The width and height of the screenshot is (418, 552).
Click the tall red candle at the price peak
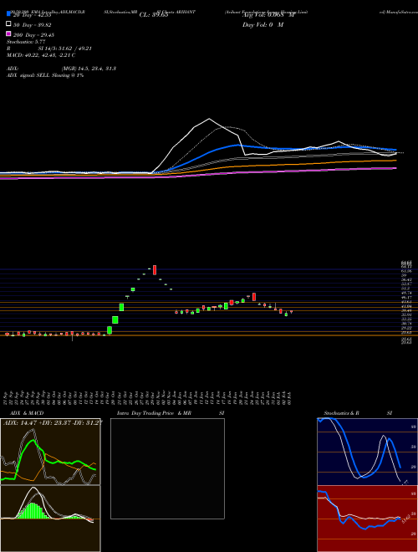pyautogui.click(x=155, y=270)
